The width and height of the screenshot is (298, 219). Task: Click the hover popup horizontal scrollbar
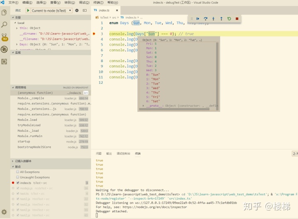pyautogui.click(x=174, y=109)
